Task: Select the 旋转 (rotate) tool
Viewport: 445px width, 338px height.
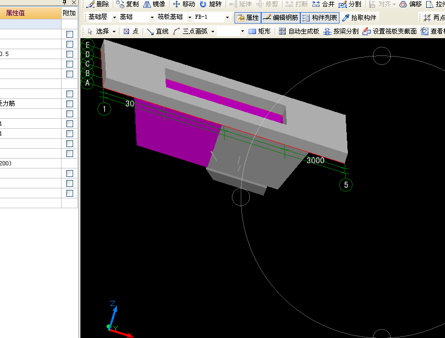Action: click(211, 4)
